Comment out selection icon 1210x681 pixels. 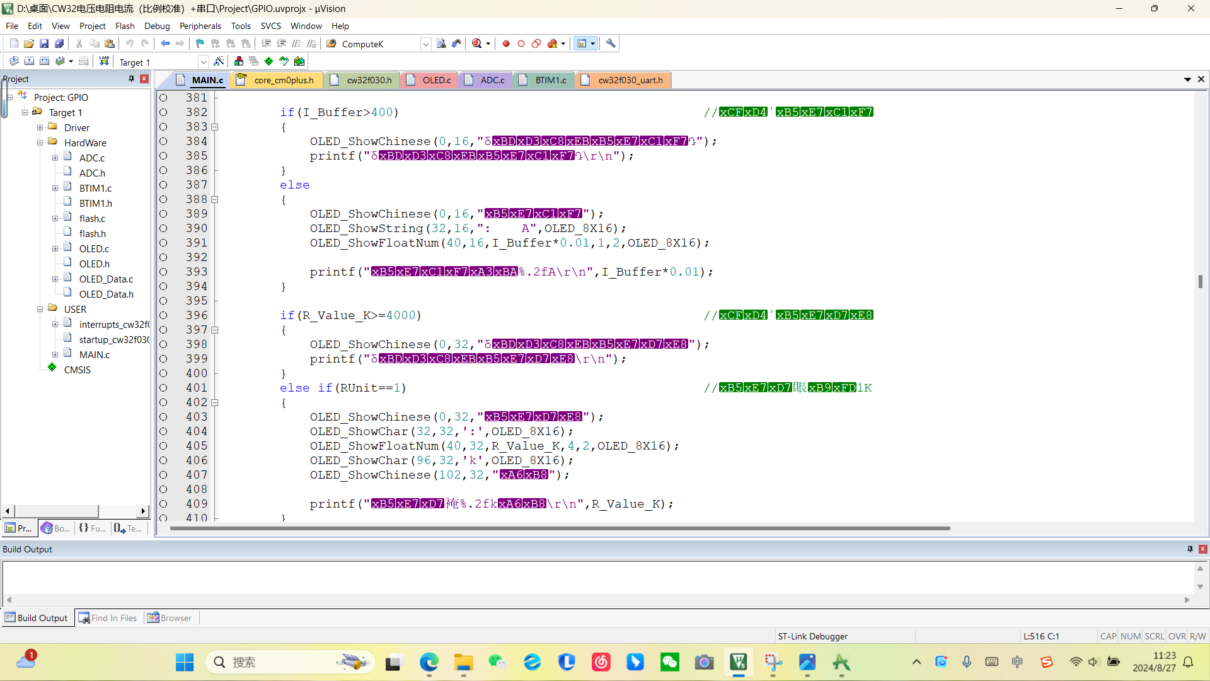(296, 44)
